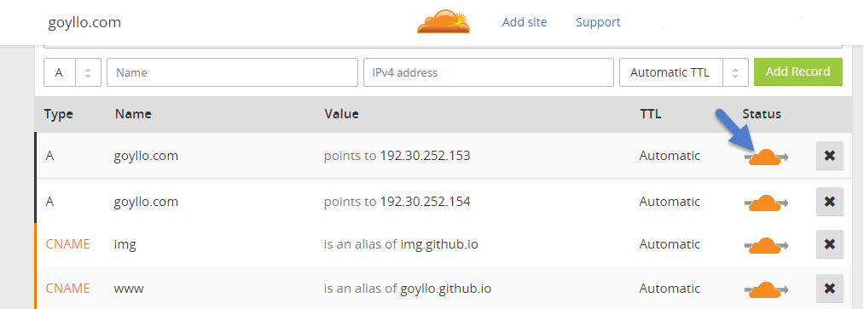The image size is (864, 309).
Task: Open the Support link
Action: click(x=598, y=22)
